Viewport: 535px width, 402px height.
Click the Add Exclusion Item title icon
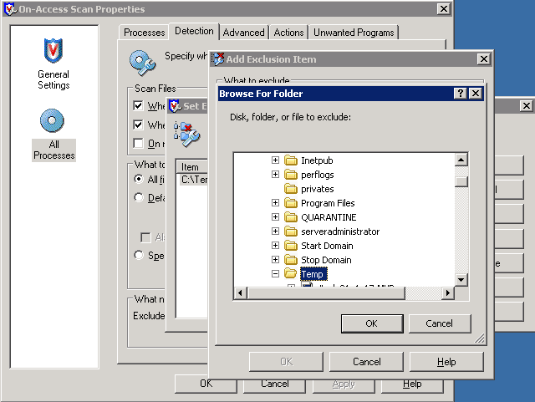[x=218, y=59]
